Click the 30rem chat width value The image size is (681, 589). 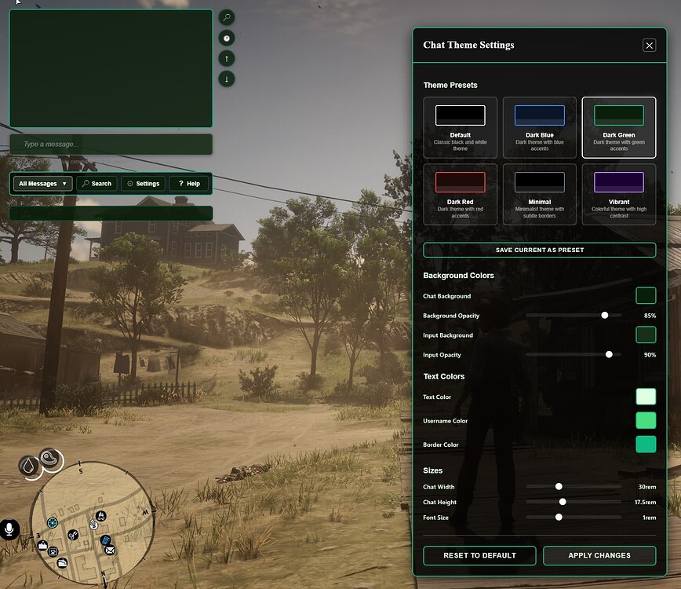[x=647, y=487]
